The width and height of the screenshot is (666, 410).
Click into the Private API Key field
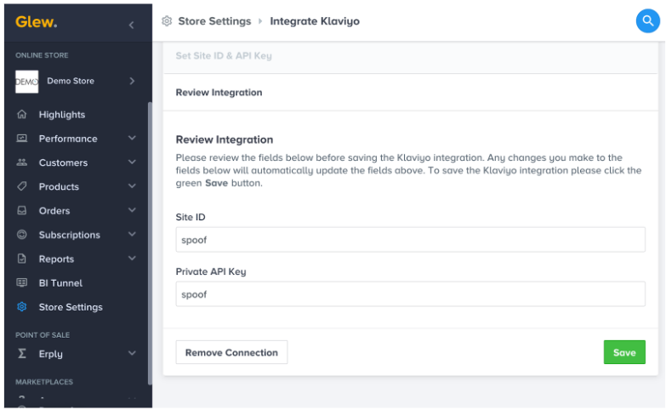(x=410, y=294)
